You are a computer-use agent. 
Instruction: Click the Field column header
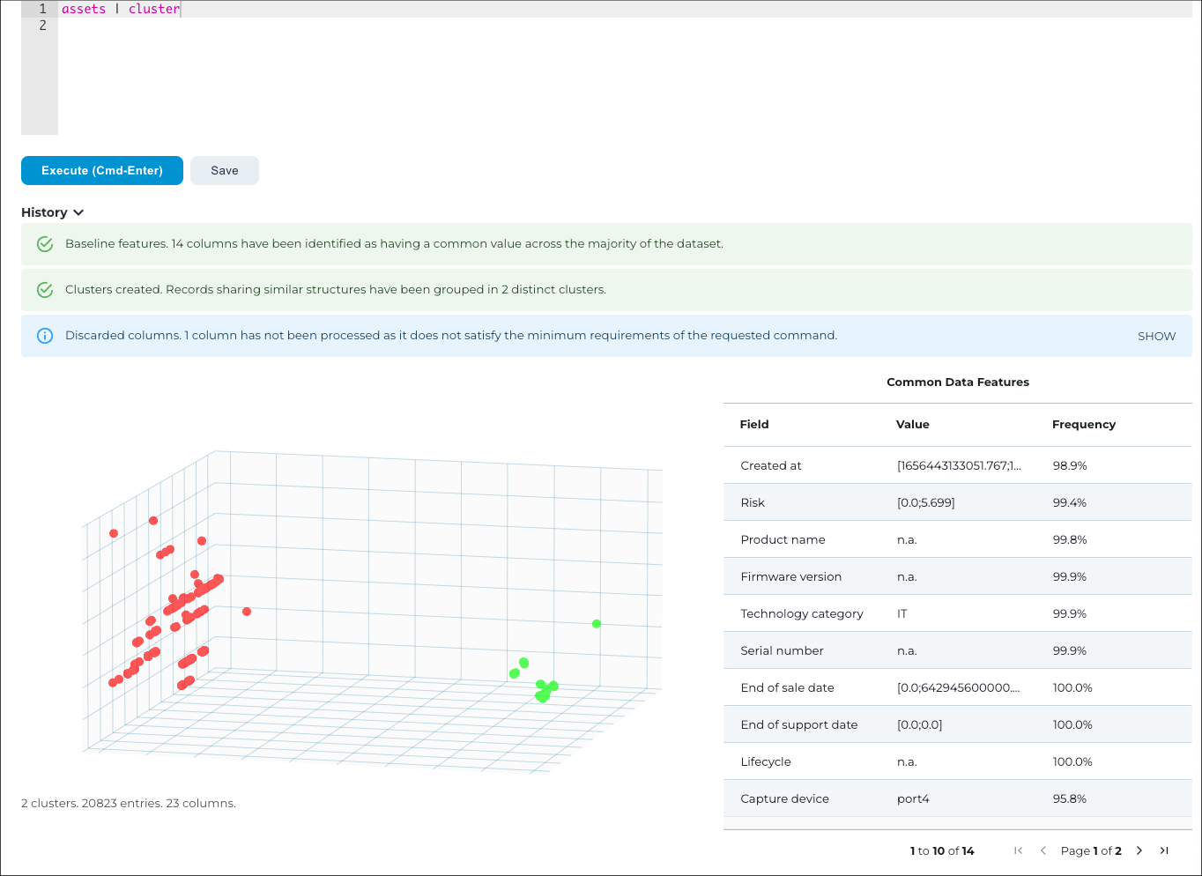pyautogui.click(x=754, y=425)
